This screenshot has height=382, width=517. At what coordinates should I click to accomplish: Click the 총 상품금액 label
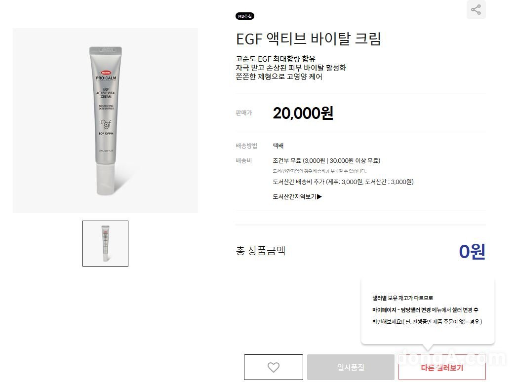click(x=261, y=251)
